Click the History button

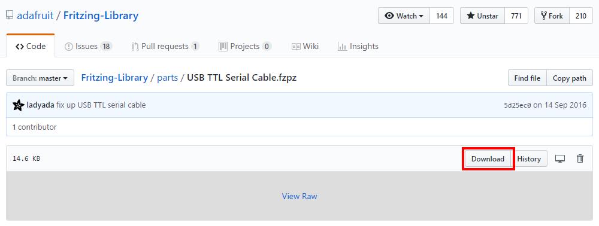pyautogui.click(x=529, y=159)
